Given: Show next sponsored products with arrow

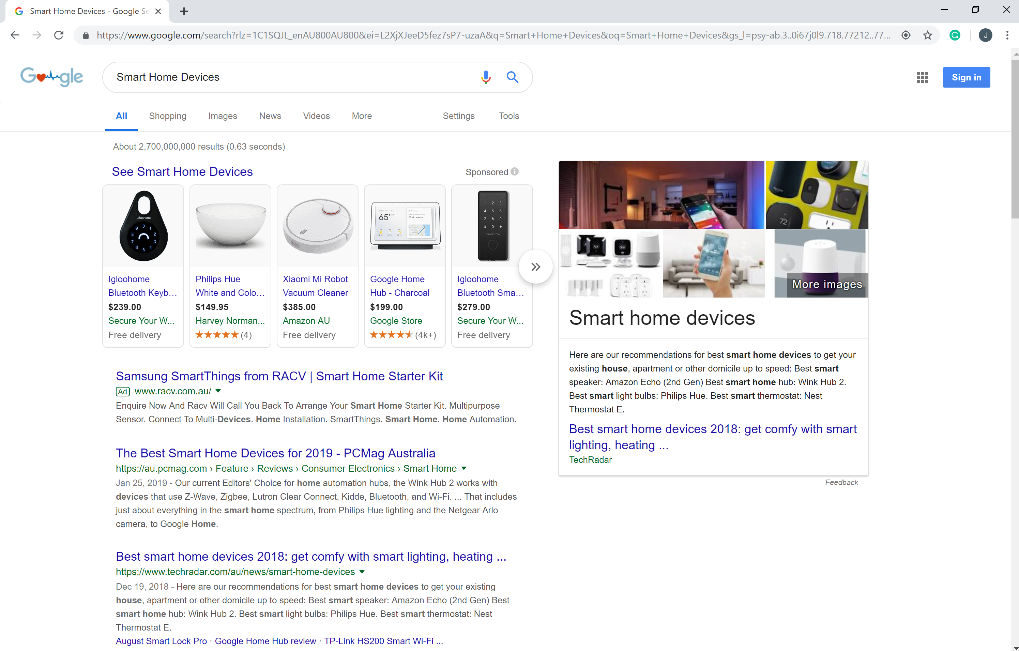Looking at the screenshot, I should [x=535, y=267].
